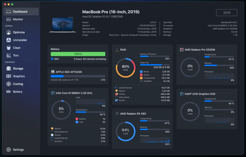Screen dimensions: 246x157
Task: Click the blue User color swatch
Action: (x=77, y=122)
